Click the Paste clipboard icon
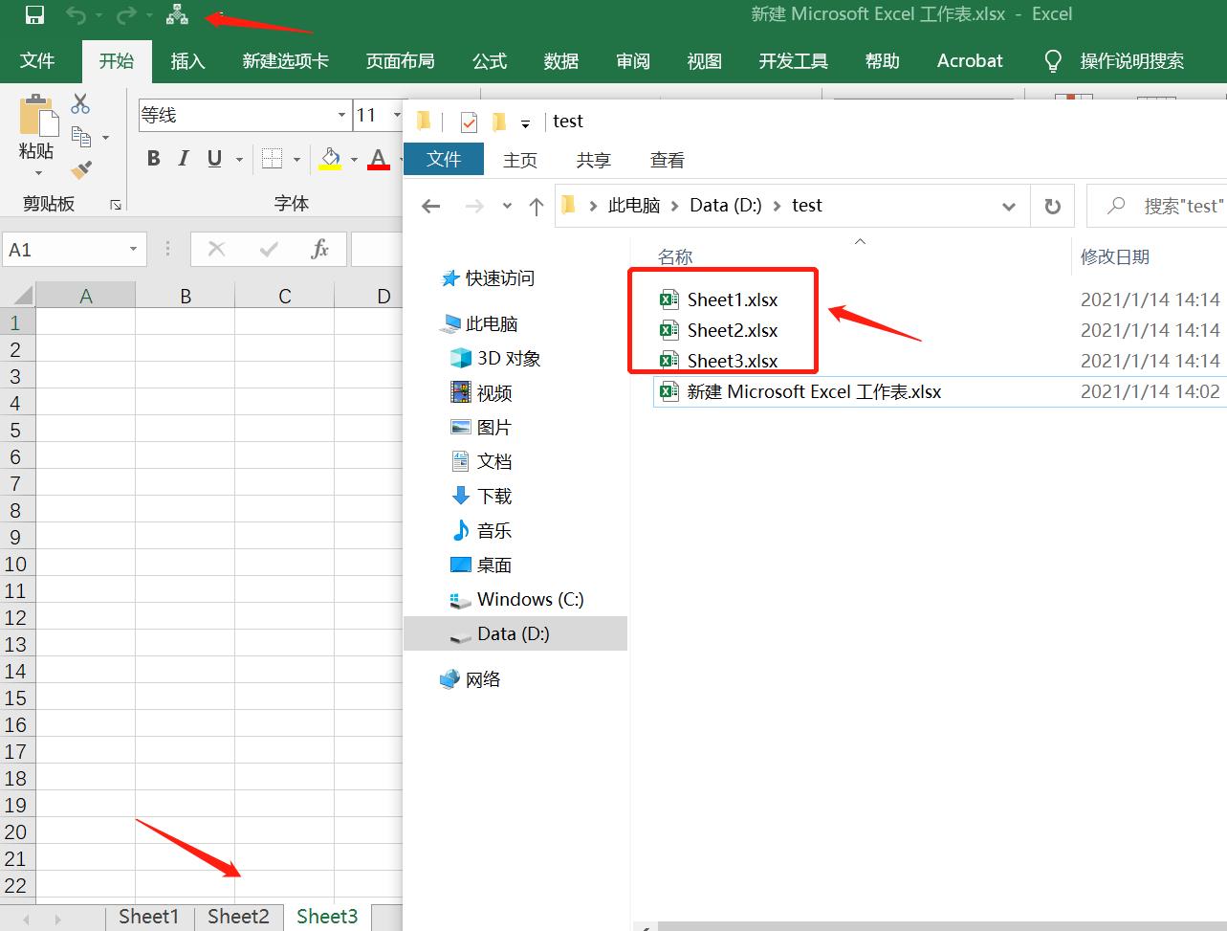The image size is (1227, 931). (38, 115)
